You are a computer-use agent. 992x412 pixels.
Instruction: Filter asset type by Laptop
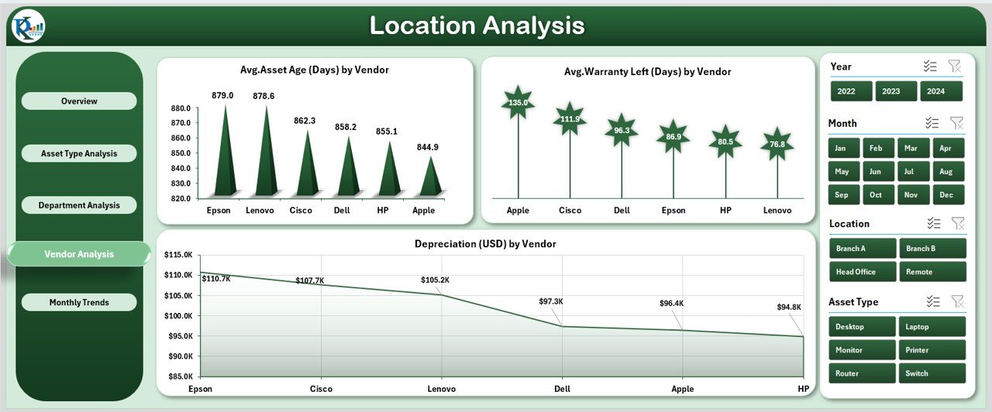pyautogui.click(x=932, y=327)
